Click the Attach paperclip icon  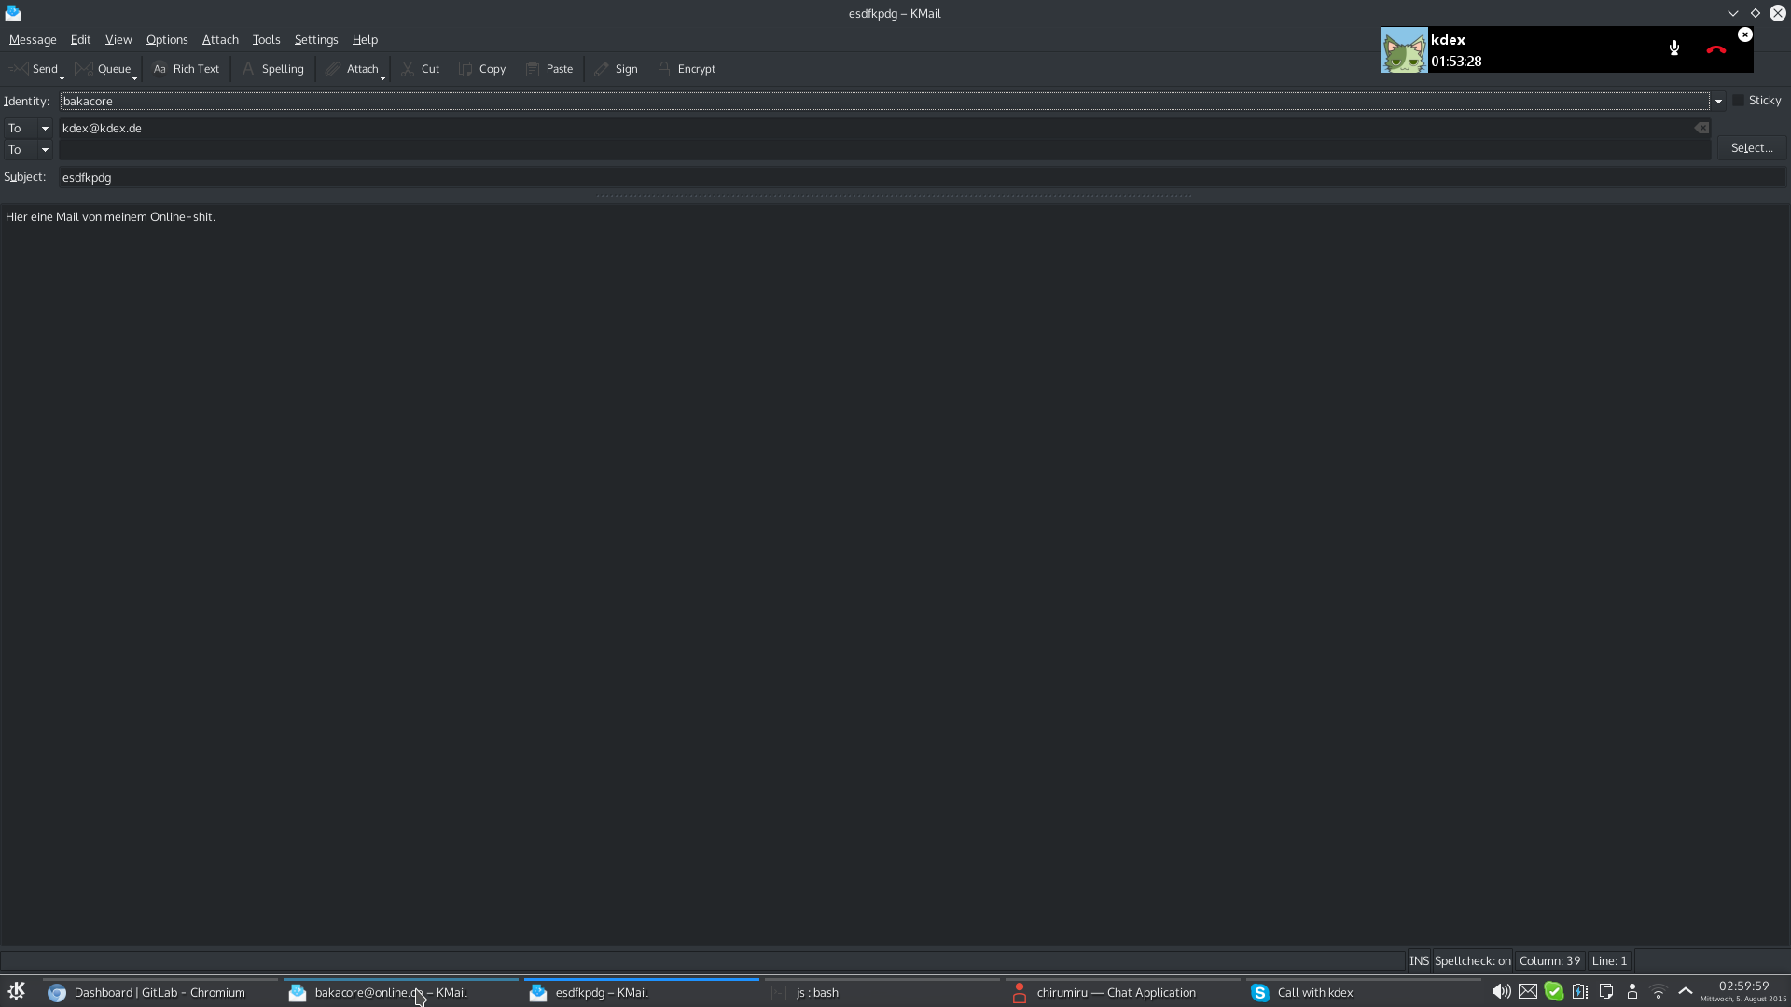coord(332,69)
